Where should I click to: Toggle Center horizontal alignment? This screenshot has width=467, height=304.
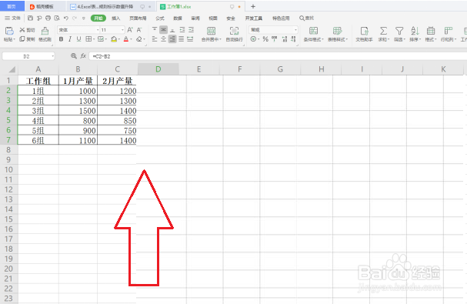coord(164,39)
